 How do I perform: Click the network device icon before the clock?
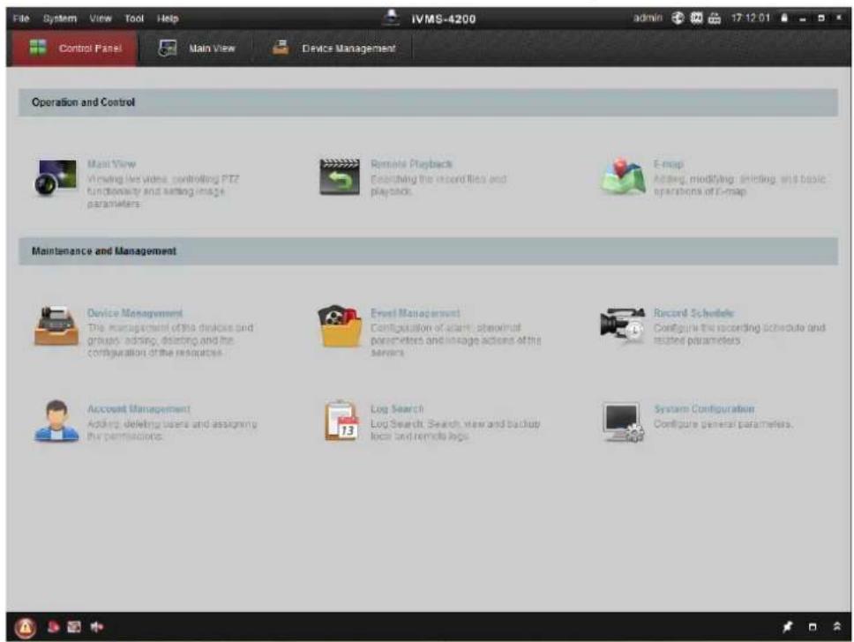[714, 19]
